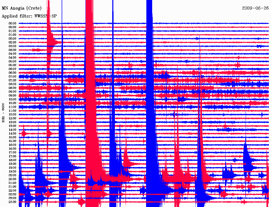Select the 15:00 time label
The width and height of the screenshot is (271, 207).
12,137
